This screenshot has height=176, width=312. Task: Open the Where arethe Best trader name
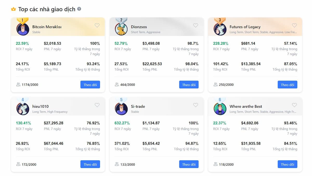(x=246, y=106)
